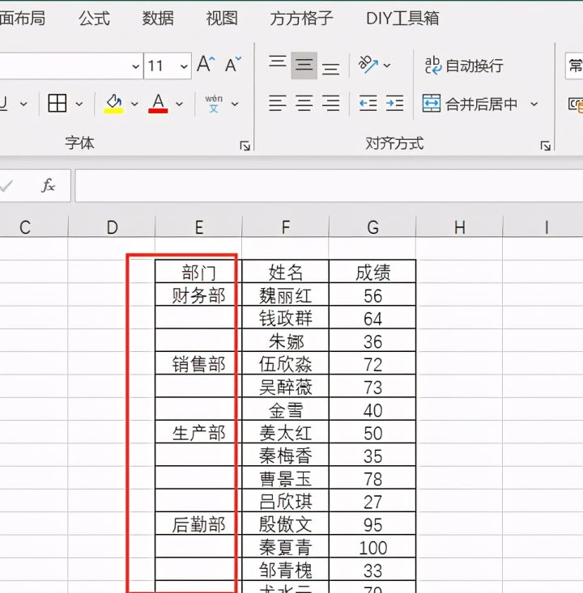Viewport: 583px width, 593px height.
Task: Click the borders icon
Action: [57, 104]
